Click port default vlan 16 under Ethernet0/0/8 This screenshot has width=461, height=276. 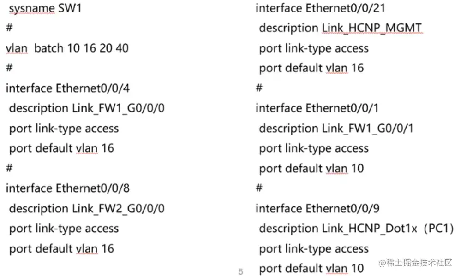coord(61,249)
